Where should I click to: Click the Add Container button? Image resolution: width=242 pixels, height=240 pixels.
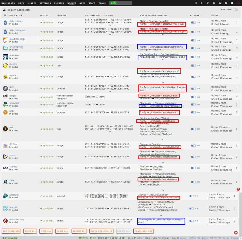tap(11, 231)
